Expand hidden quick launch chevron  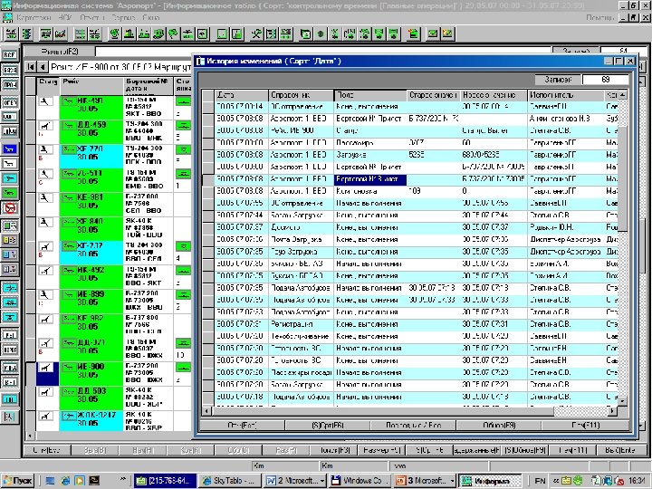tap(122, 479)
